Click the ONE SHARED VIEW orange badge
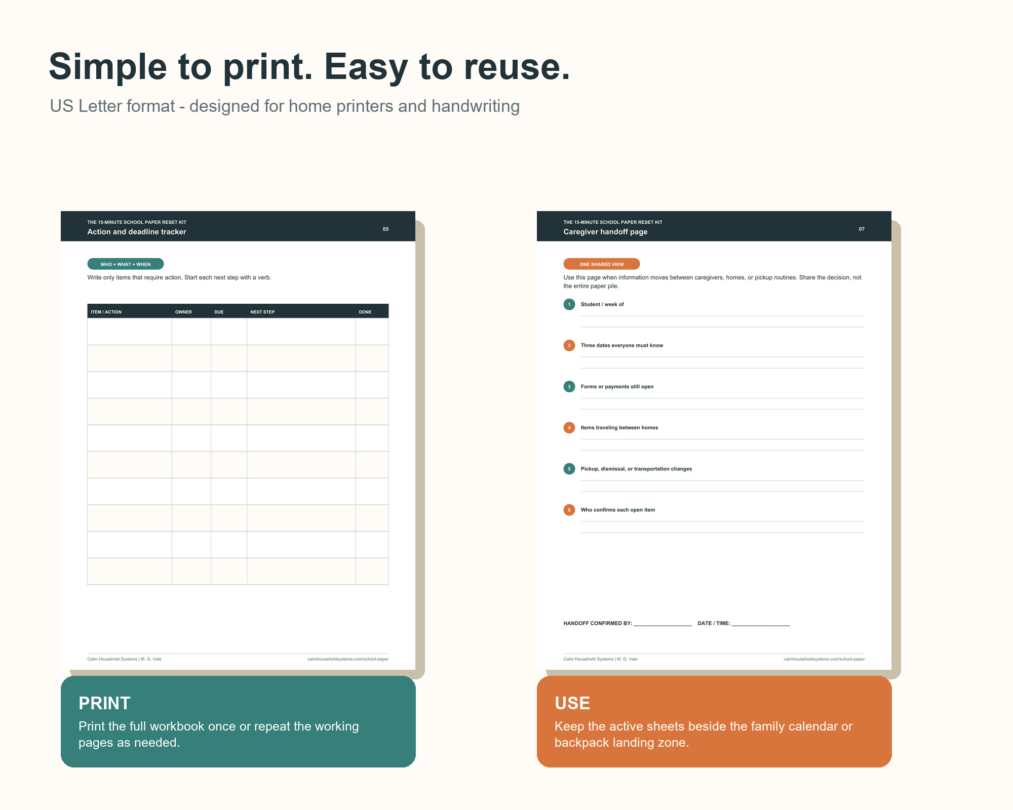 tap(602, 264)
